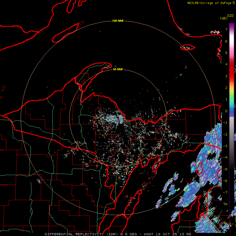Click the DZD product label above the scale
The image size is (236, 236).
[x=230, y=16]
